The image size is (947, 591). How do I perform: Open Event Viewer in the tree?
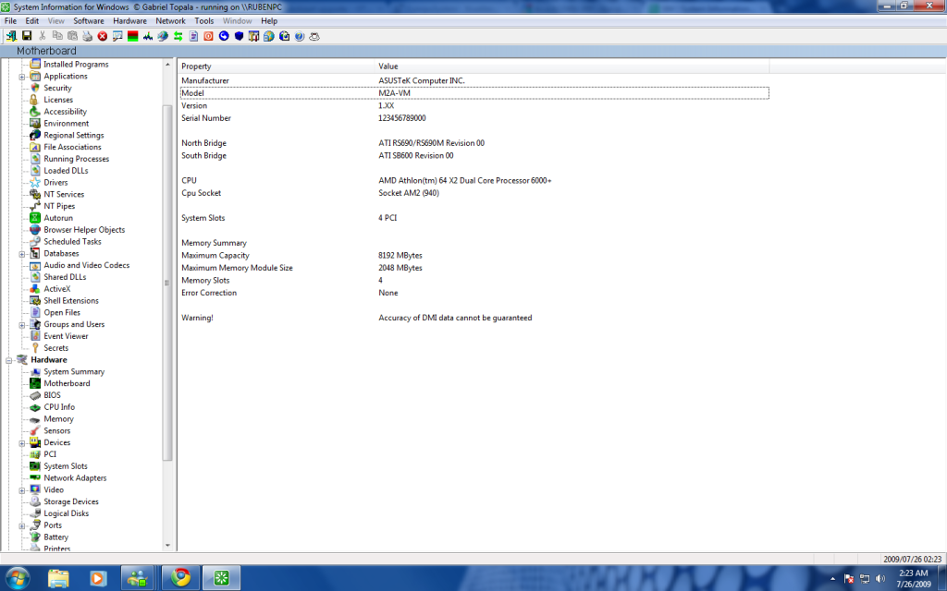(x=66, y=336)
